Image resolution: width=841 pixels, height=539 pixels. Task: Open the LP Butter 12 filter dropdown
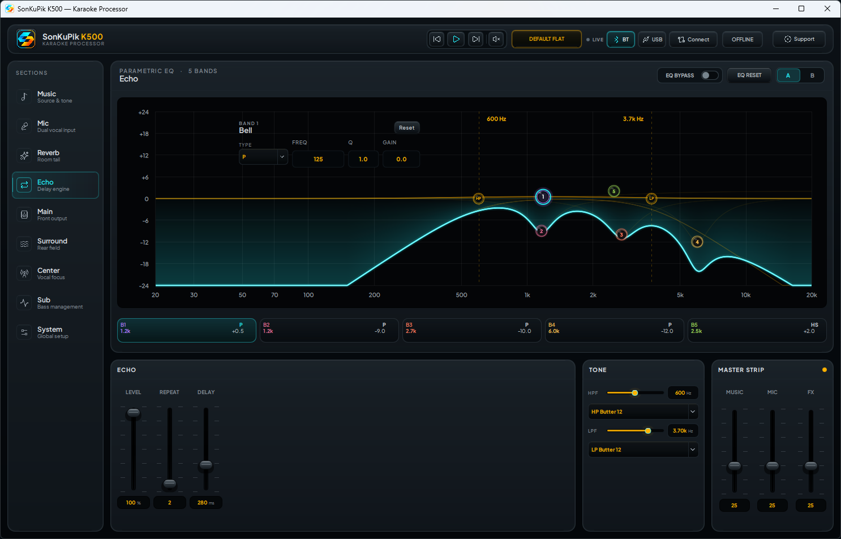tap(643, 450)
